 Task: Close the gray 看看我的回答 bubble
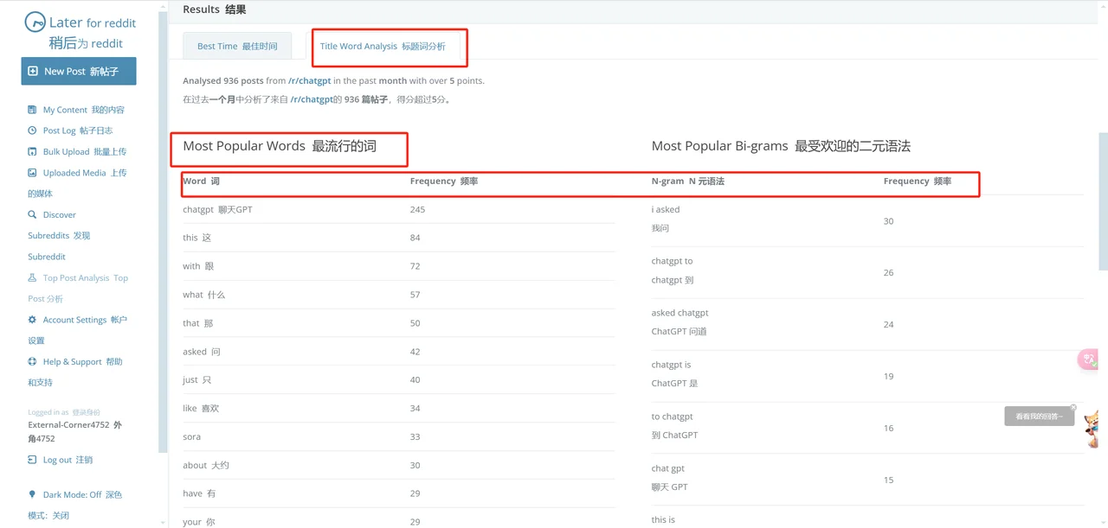coord(1073,407)
